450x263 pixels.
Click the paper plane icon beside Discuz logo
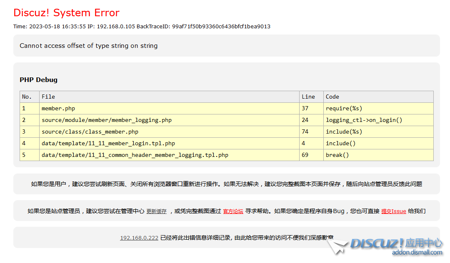[337, 246]
